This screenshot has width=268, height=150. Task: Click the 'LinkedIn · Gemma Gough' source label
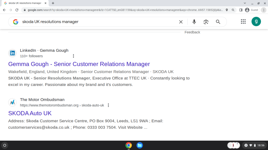[x=44, y=50]
